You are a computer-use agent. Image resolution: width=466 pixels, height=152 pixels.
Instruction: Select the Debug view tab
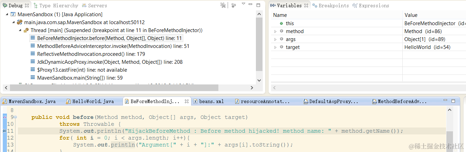tap(15, 6)
